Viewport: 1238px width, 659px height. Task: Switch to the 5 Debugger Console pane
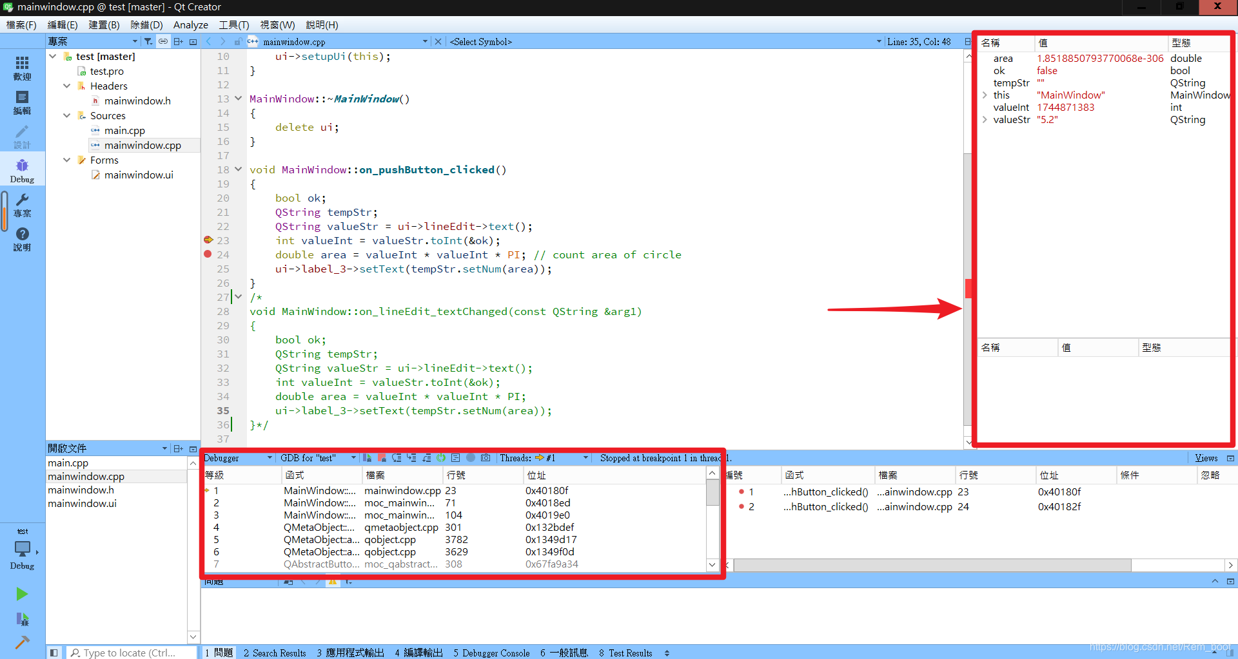pyautogui.click(x=491, y=653)
